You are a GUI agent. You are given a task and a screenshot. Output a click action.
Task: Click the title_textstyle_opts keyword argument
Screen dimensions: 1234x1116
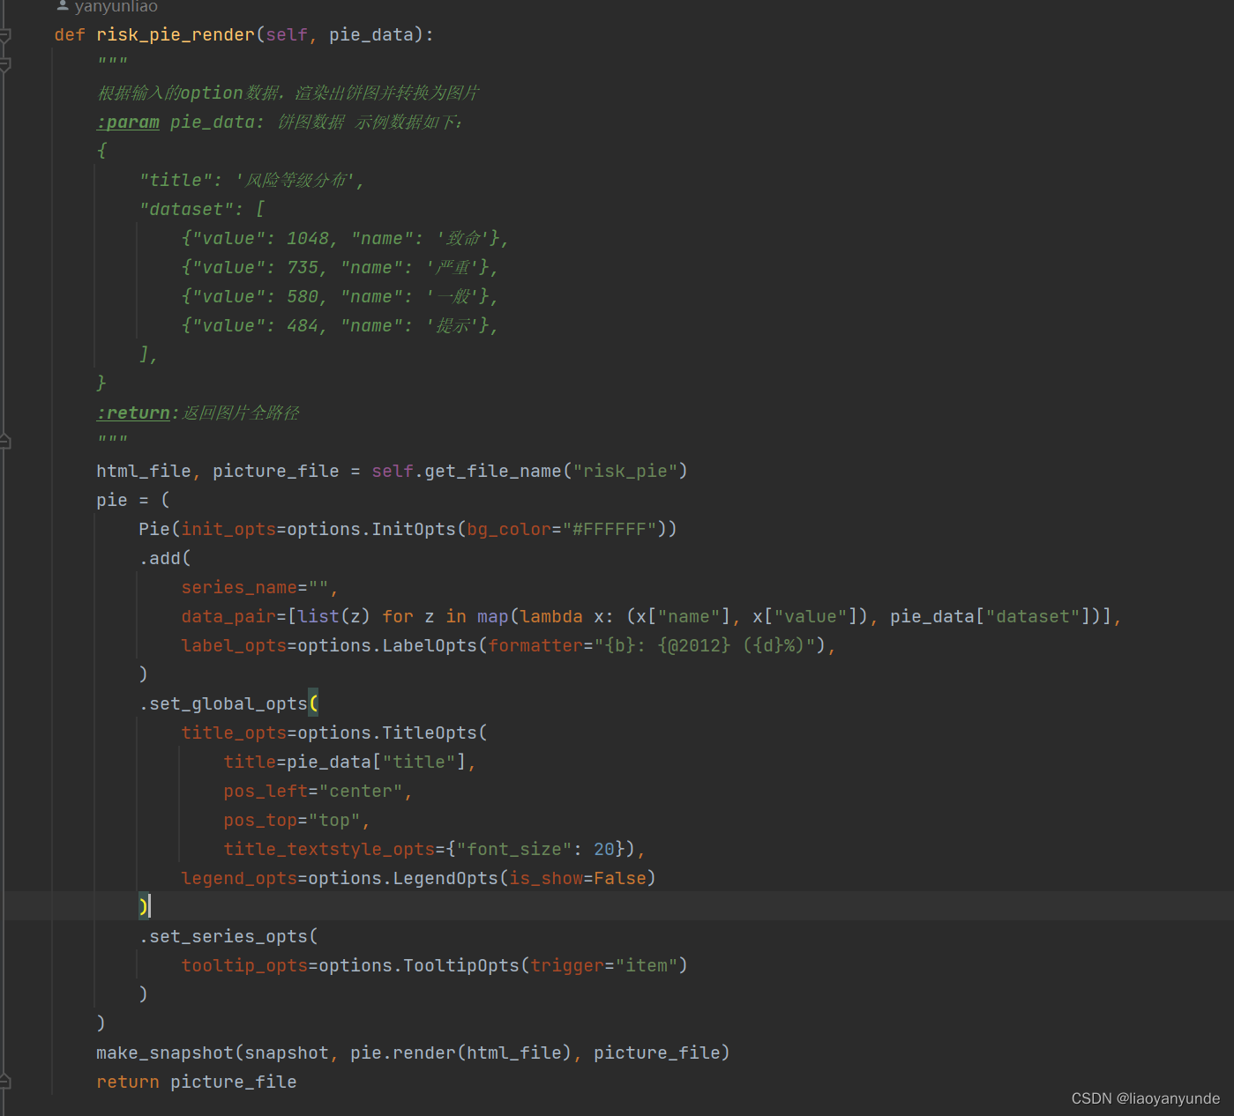[329, 850]
